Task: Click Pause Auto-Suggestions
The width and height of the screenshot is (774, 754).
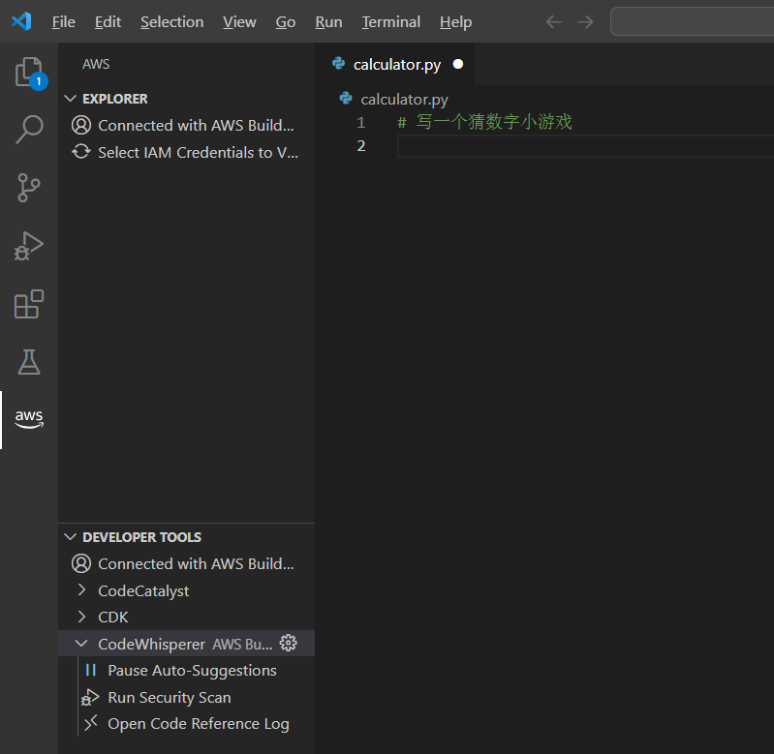Action: point(192,670)
